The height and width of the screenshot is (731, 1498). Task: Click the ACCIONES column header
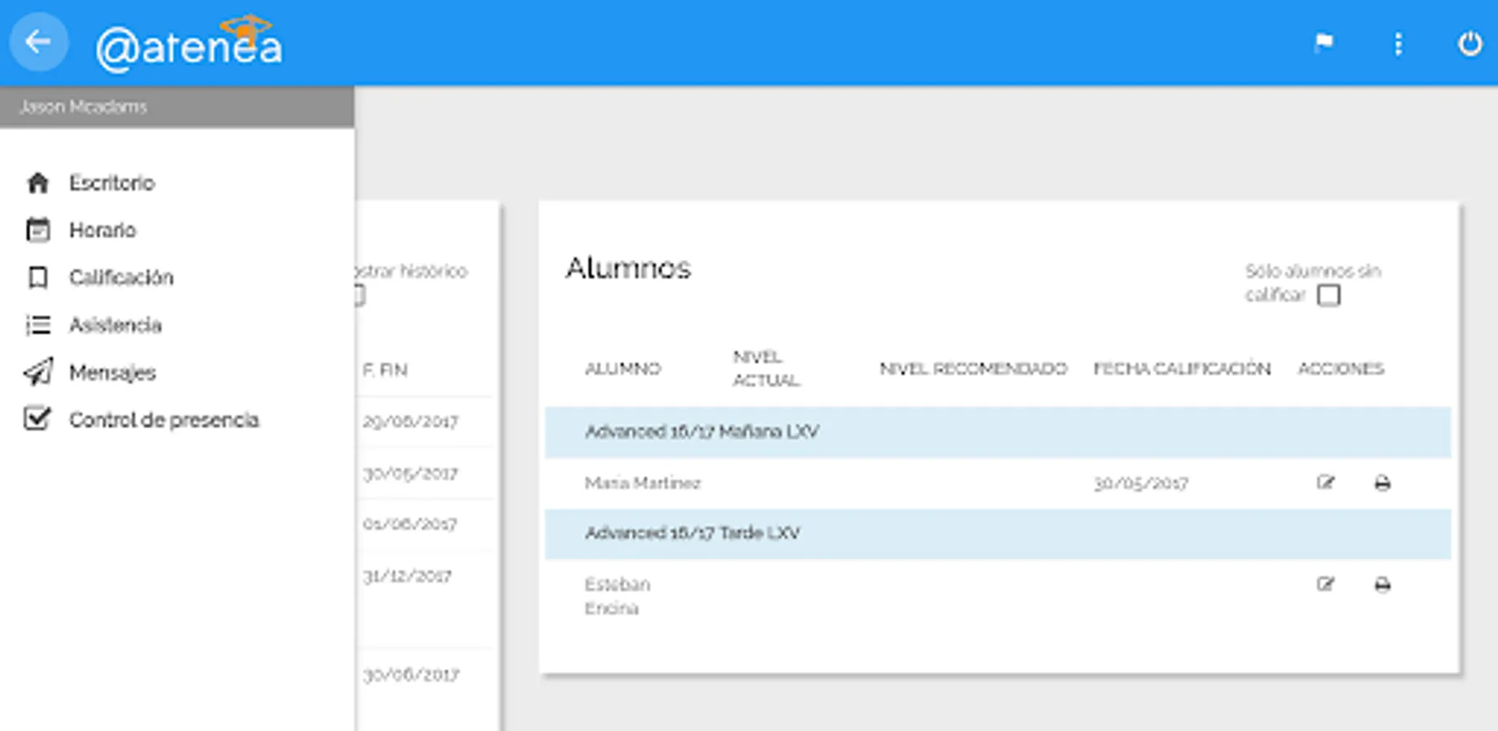point(1340,369)
